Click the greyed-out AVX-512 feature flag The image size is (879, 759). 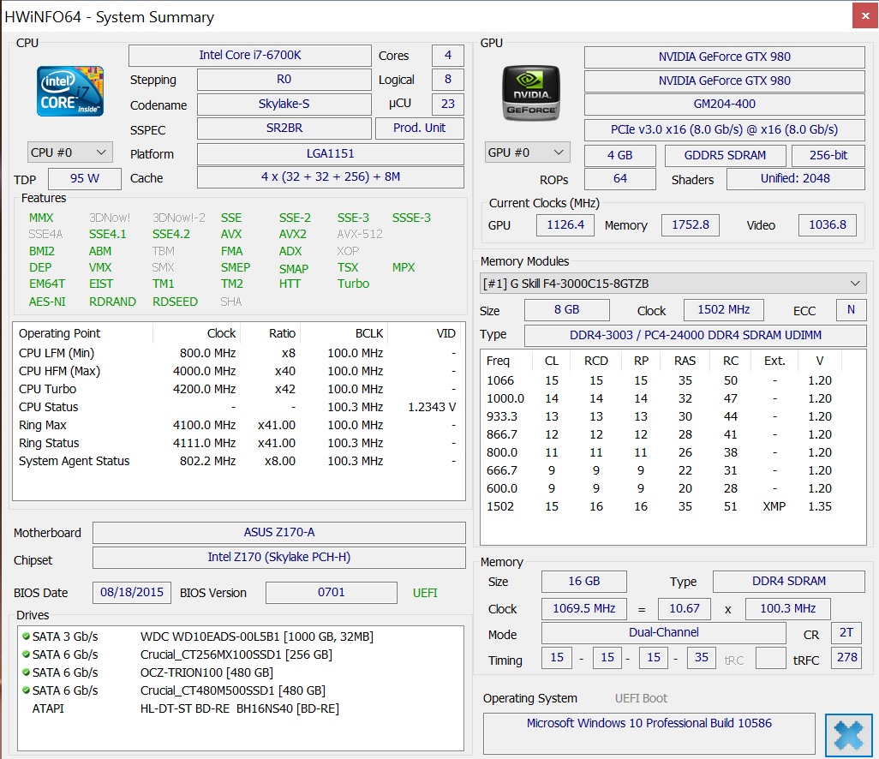tap(360, 235)
